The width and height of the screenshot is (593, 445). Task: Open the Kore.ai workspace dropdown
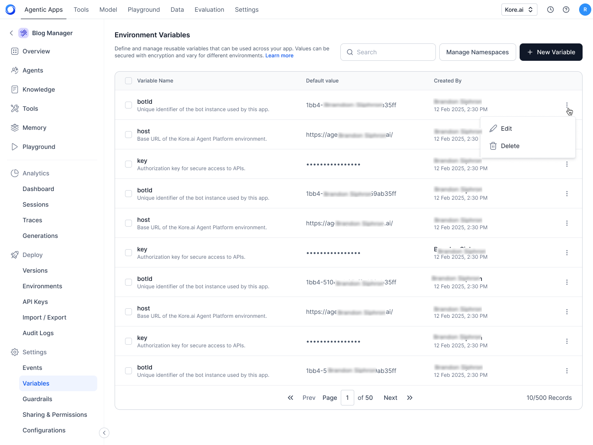tap(519, 10)
